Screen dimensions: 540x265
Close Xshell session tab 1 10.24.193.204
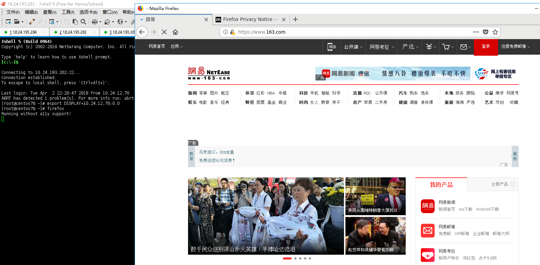45,32
